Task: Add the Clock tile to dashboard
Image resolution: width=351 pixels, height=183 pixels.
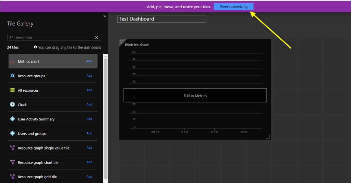Action: pyautogui.click(x=89, y=104)
